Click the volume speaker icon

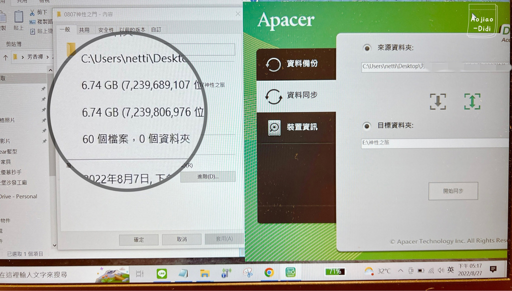pos(441,270)
